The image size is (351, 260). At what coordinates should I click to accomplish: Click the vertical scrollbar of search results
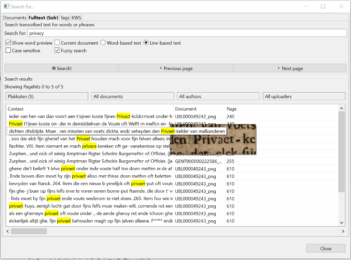click(342, 165)
